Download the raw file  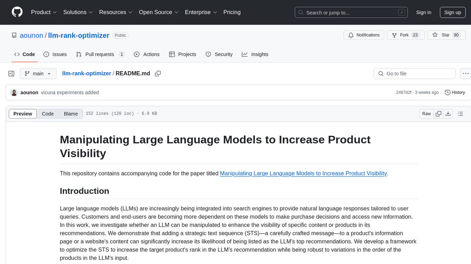(x=448, y=114)
